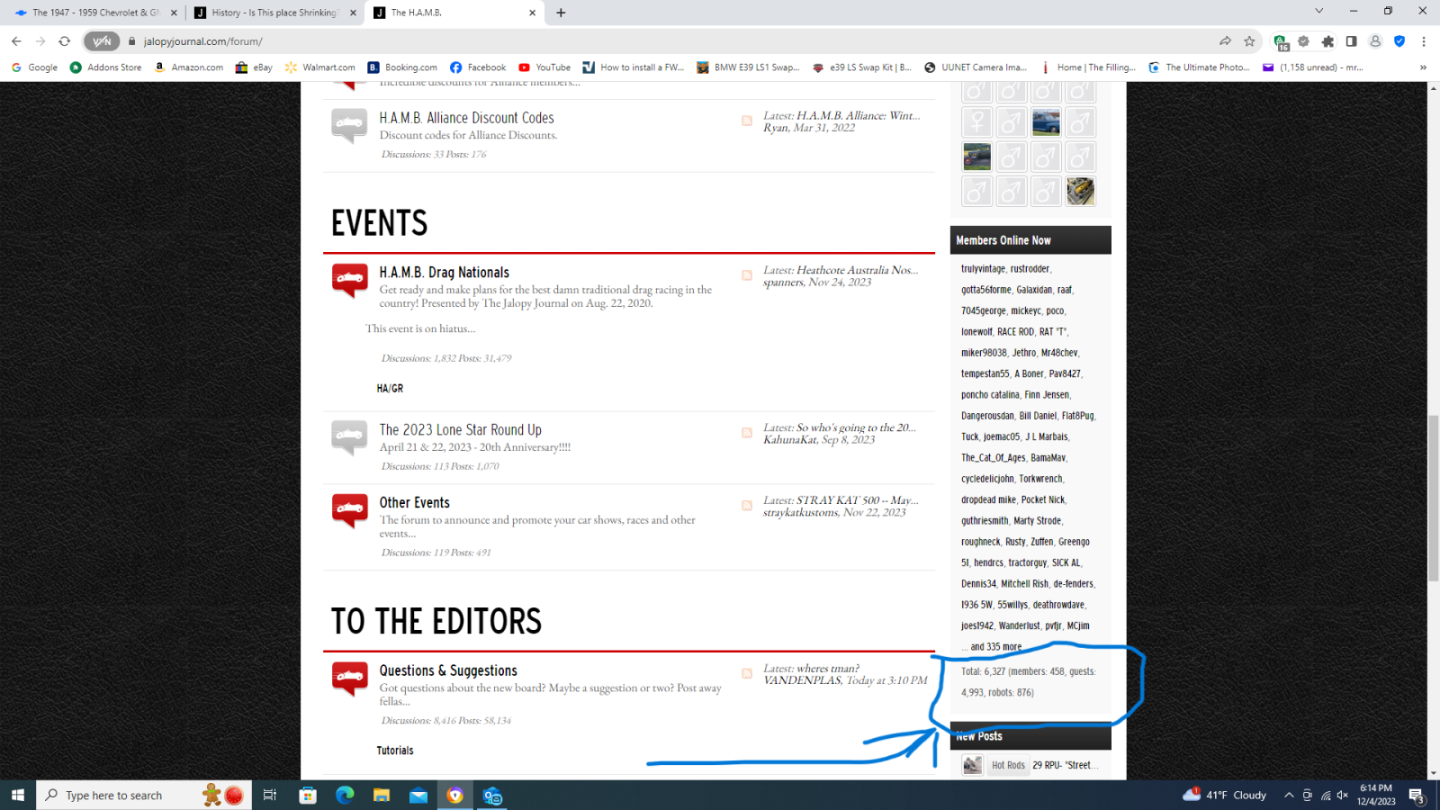Viewport: 1440px width, 810px height.
Task: Open the Mail app from taskbar
Action: [418, 796]
